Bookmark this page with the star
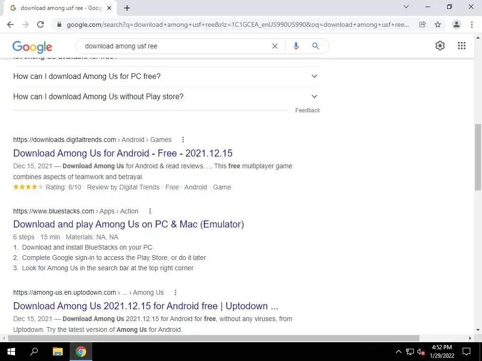This screenshot has width=482, height=361. pos(438,24)
